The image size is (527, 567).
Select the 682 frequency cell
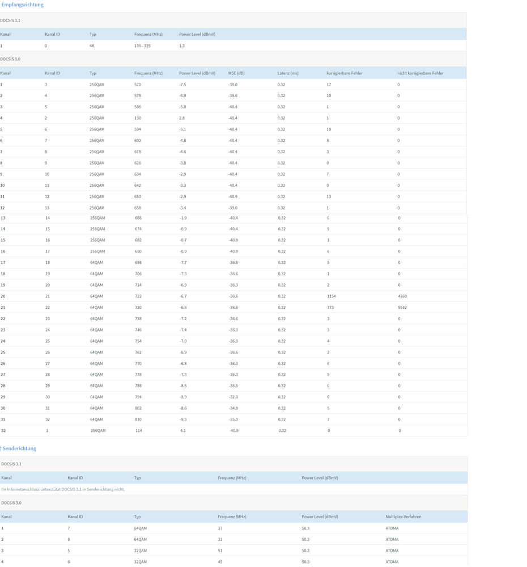point(138,240)
